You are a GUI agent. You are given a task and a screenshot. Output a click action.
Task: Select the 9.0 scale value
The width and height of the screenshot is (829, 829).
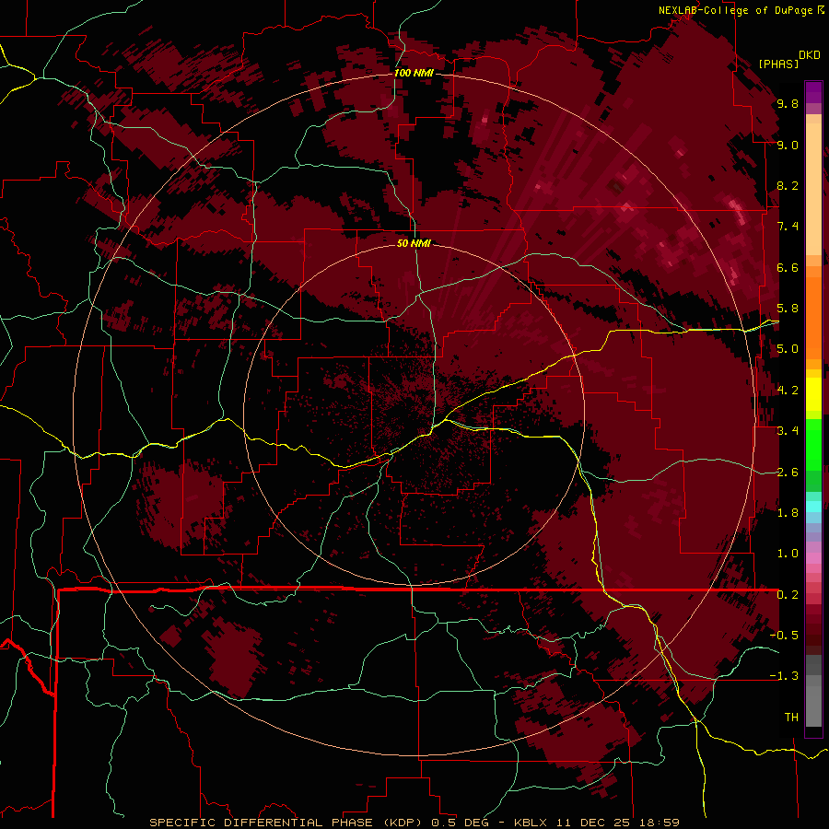788,145
